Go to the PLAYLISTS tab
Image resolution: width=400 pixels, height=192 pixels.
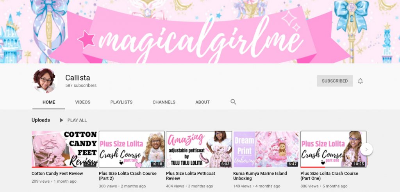click(121, 102)
